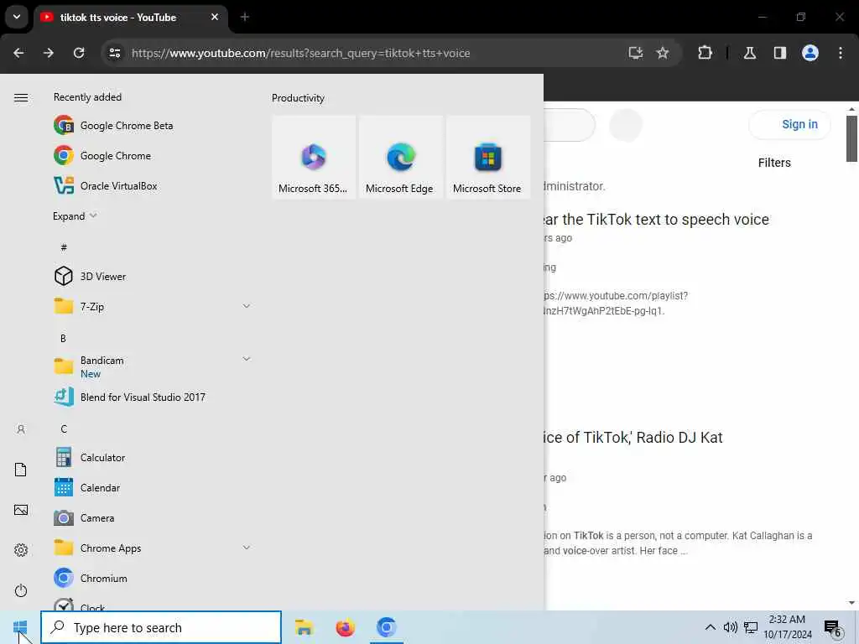The image size is (859, 644).
Task: Launch Chromium from app list
Action: [x=153, y=578]
